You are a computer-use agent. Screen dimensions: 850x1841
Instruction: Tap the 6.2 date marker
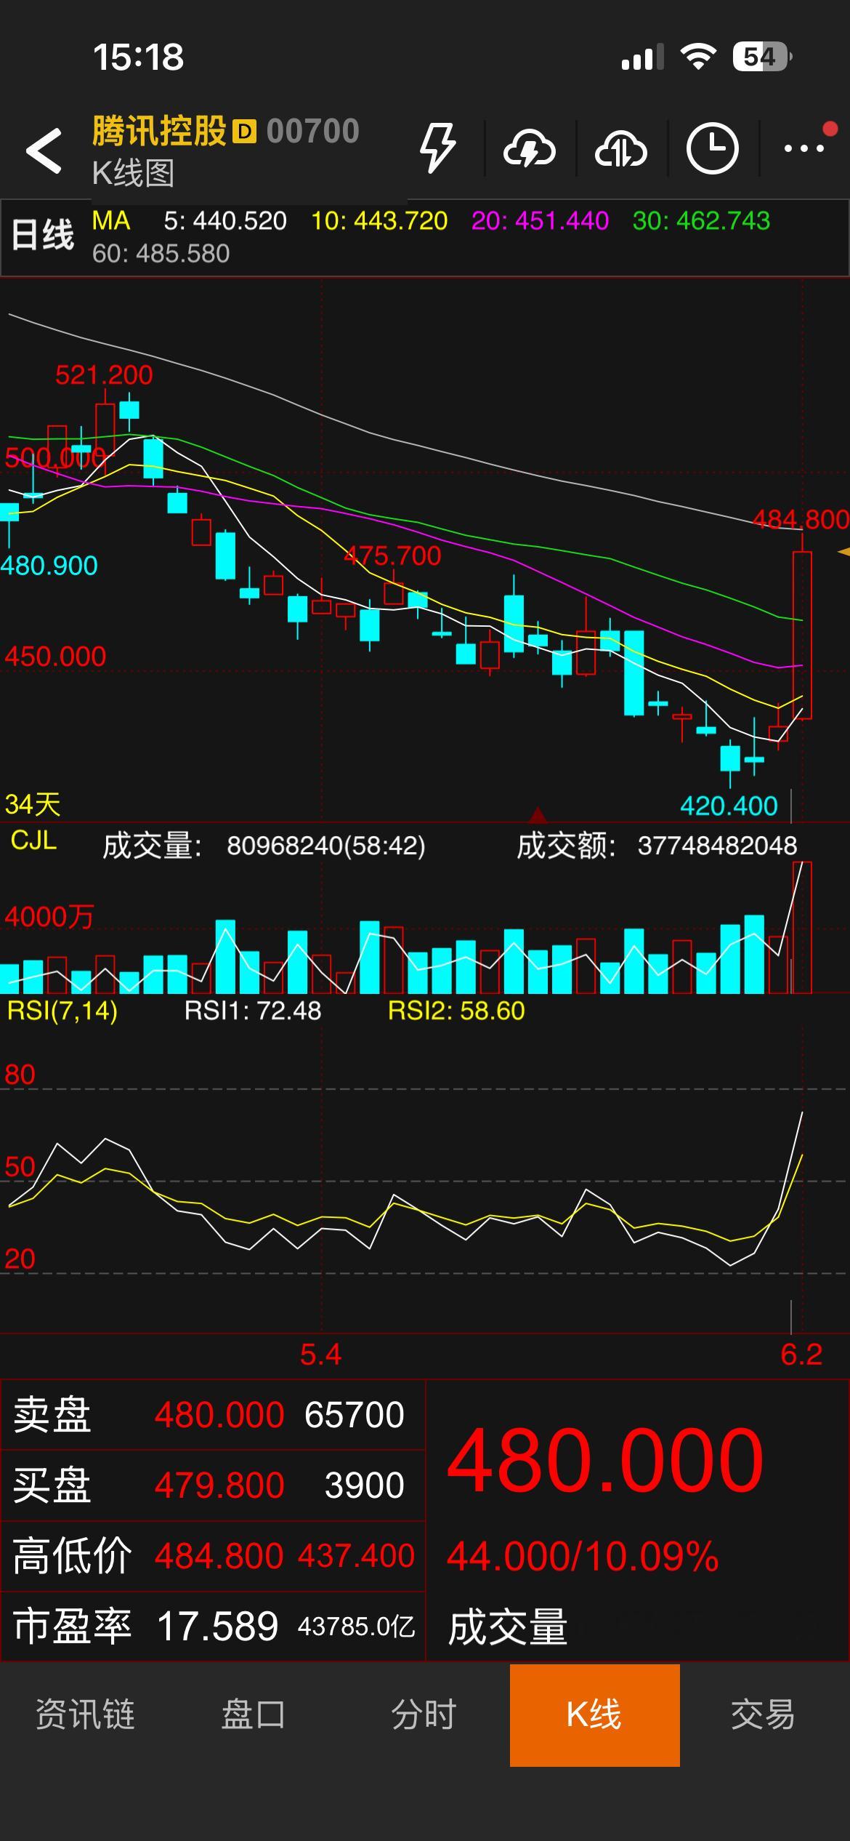pyautogui.click(x=801, y=1355)
